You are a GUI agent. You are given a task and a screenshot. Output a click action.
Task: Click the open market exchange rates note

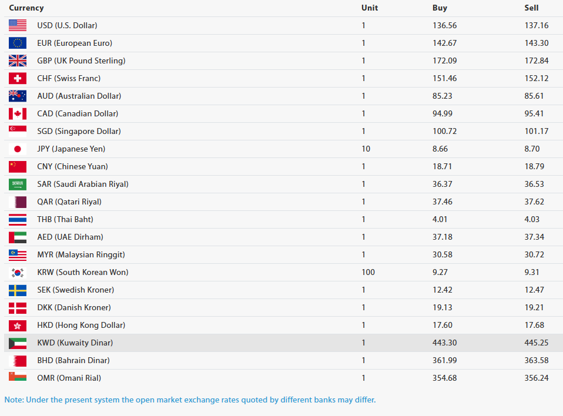(190, 400)
